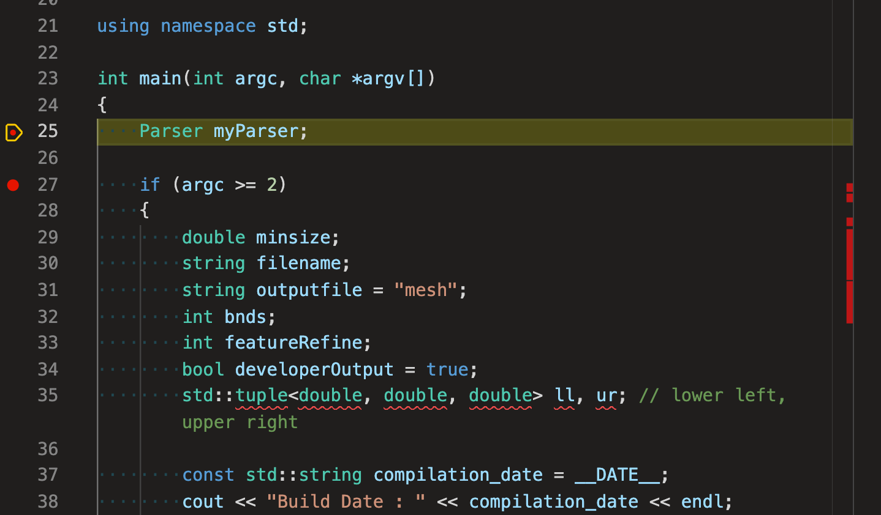The height and width of the screenshot is (515, 881).
Task: Click the 'minsize' variable on line 29
Action: [293, 237]
